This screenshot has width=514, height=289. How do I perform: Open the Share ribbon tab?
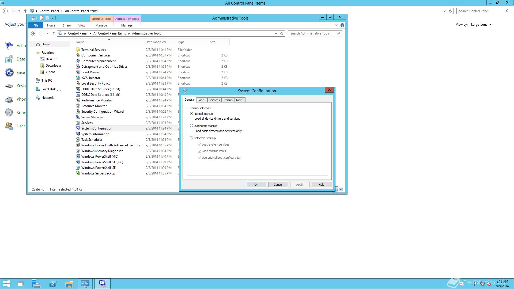pos(67,25)
